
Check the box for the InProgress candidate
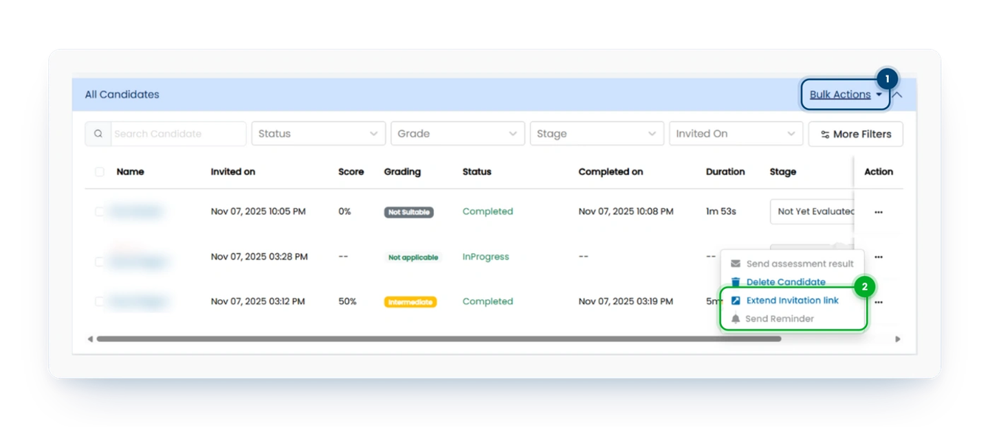100,262
